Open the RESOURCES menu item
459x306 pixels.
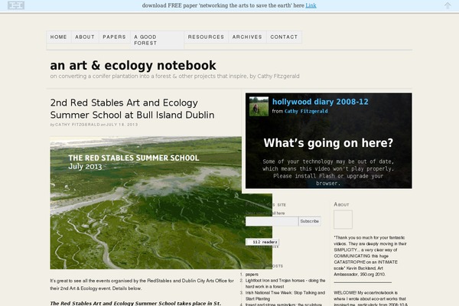(x=206, y=37)
